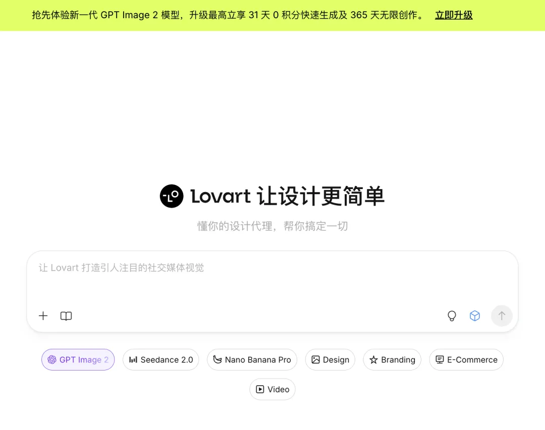Toggle the GPT Image 2 model selection
This screenshot has height=430, width=545.
78,359
